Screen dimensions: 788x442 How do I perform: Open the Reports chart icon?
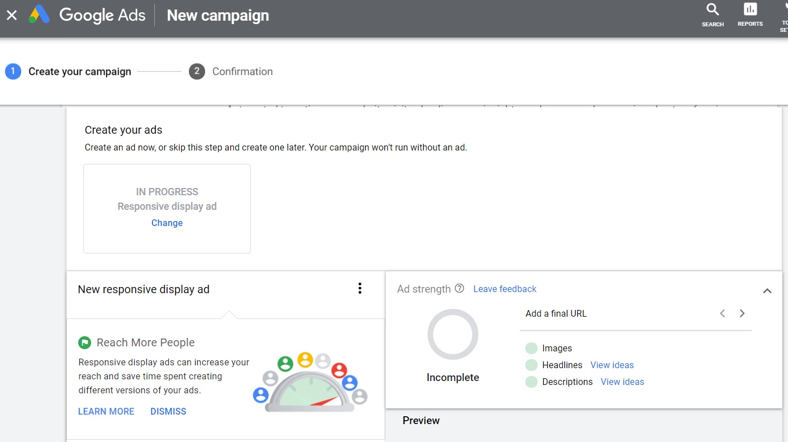(x=750, y=10)
